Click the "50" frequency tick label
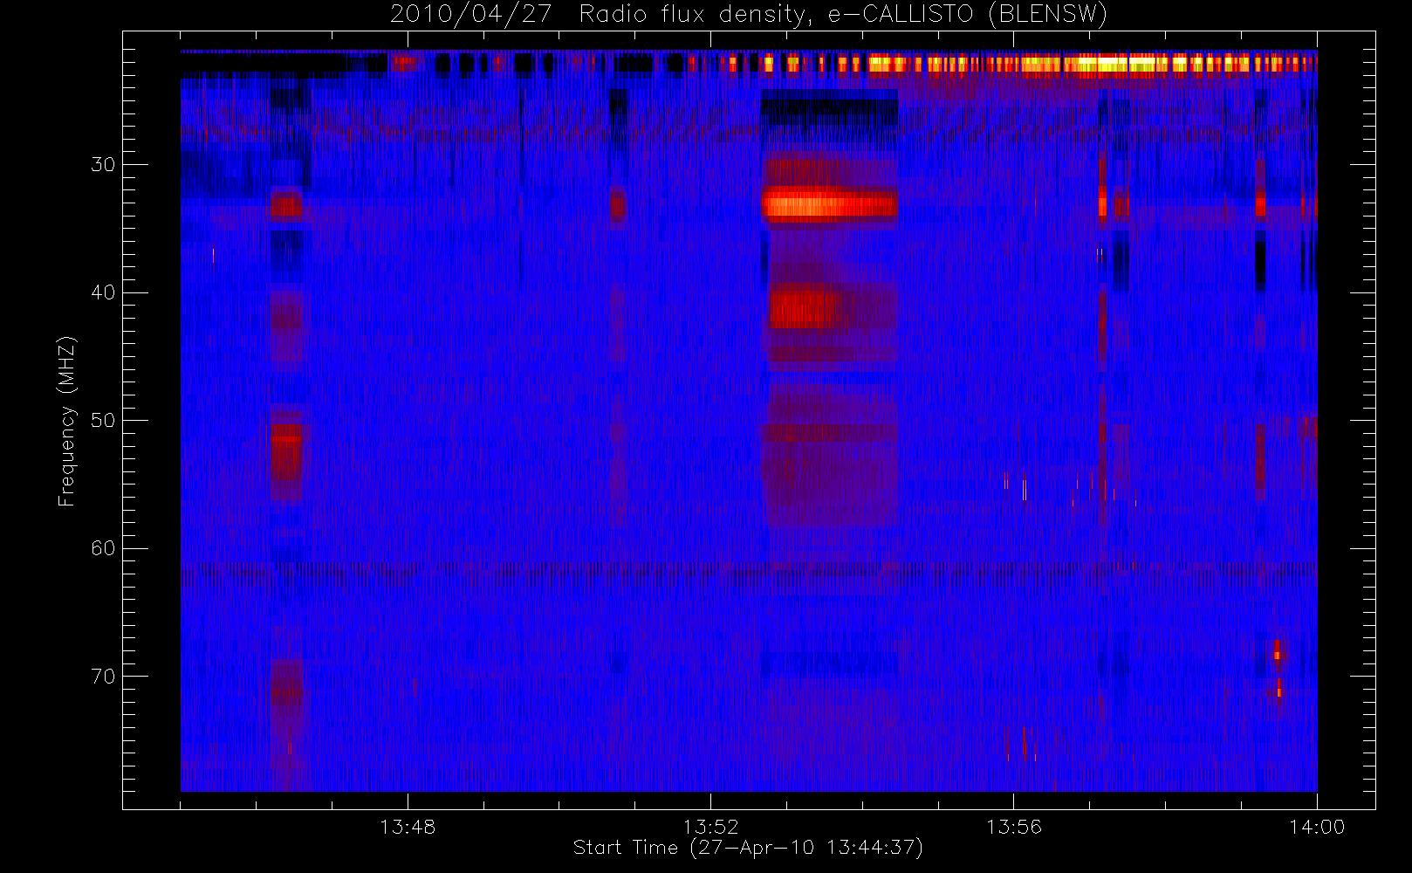 103,420
